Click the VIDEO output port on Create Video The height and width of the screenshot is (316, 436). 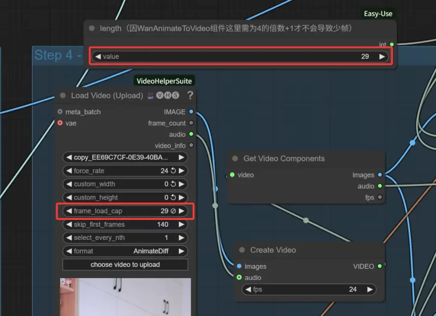379,266
